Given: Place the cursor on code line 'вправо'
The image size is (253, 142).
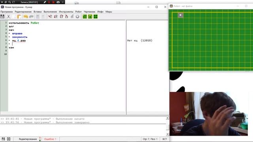Looking at the screenshot, I should (17, 34).
